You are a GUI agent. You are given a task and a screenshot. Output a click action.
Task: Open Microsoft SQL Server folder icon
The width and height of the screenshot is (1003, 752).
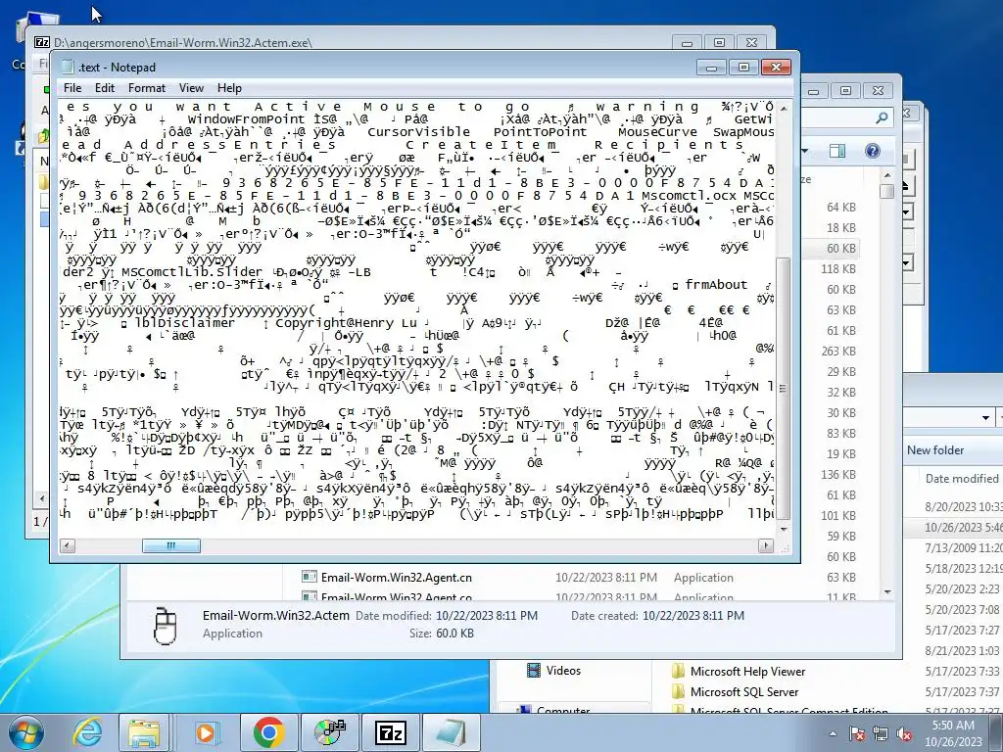coord(679,692)
